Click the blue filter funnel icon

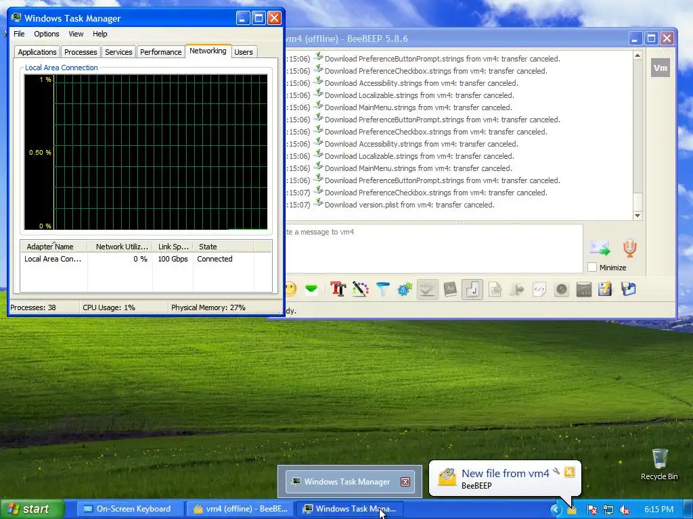(383, 289)
